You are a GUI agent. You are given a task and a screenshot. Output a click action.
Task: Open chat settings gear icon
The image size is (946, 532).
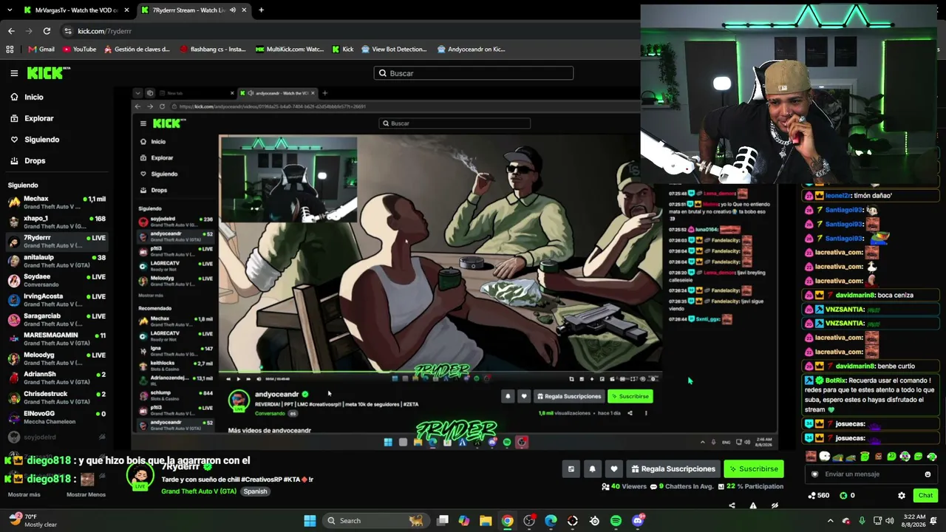click(902, 496)
